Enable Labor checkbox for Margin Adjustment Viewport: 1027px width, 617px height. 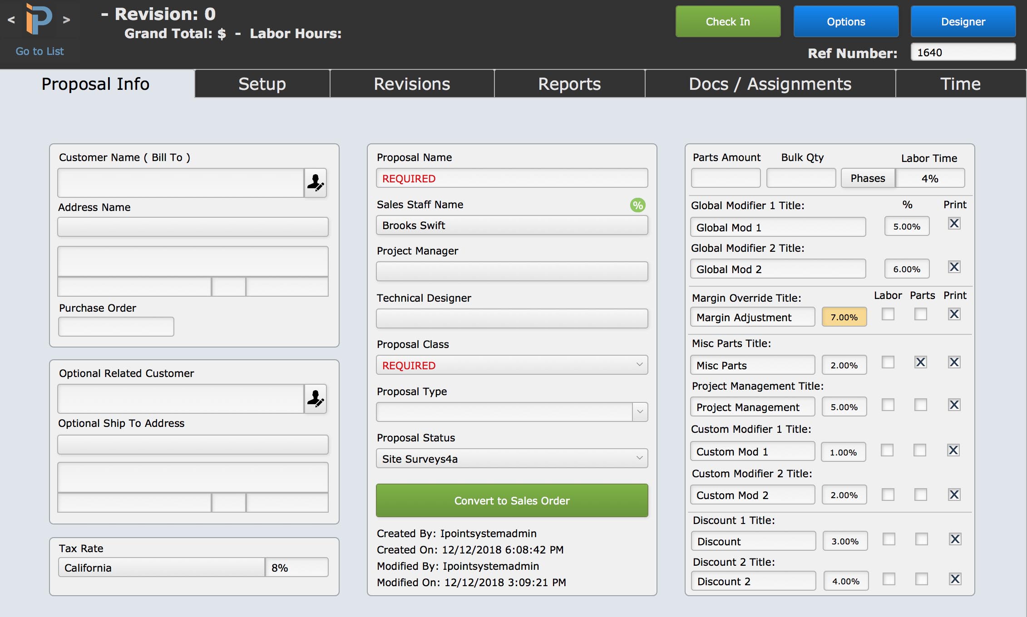888,314
